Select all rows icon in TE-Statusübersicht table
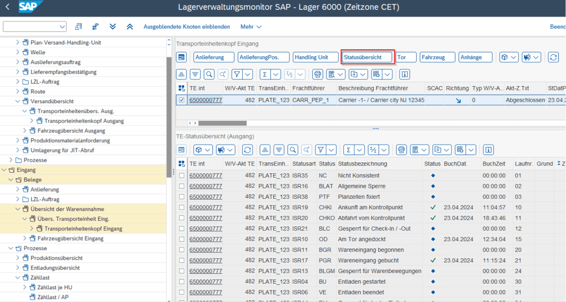 (181, 163)
